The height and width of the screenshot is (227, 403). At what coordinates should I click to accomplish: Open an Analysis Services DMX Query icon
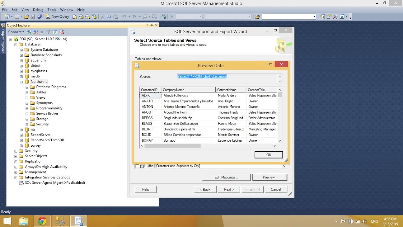(87, 16)
